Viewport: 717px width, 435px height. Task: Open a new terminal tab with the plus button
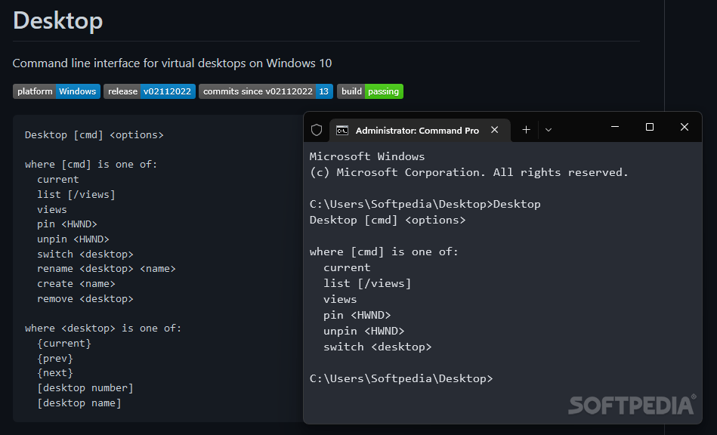click(x=526, y=130)
